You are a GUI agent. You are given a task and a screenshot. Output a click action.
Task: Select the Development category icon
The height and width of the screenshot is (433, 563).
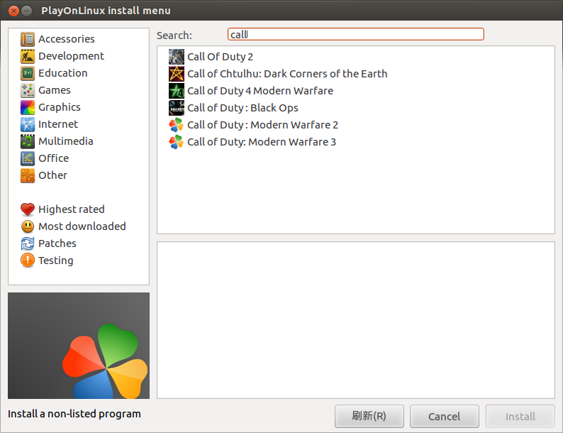click(x=28, y=56)
